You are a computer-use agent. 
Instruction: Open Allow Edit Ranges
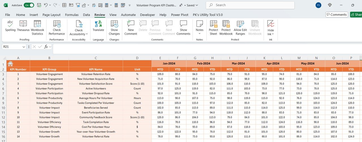[x=240, y=28]
